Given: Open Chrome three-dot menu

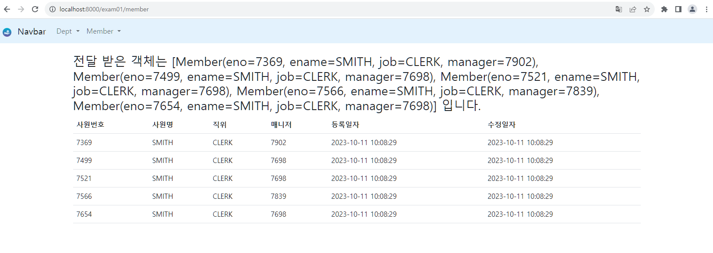Looking at the screenshot, I should pos(706,9).
